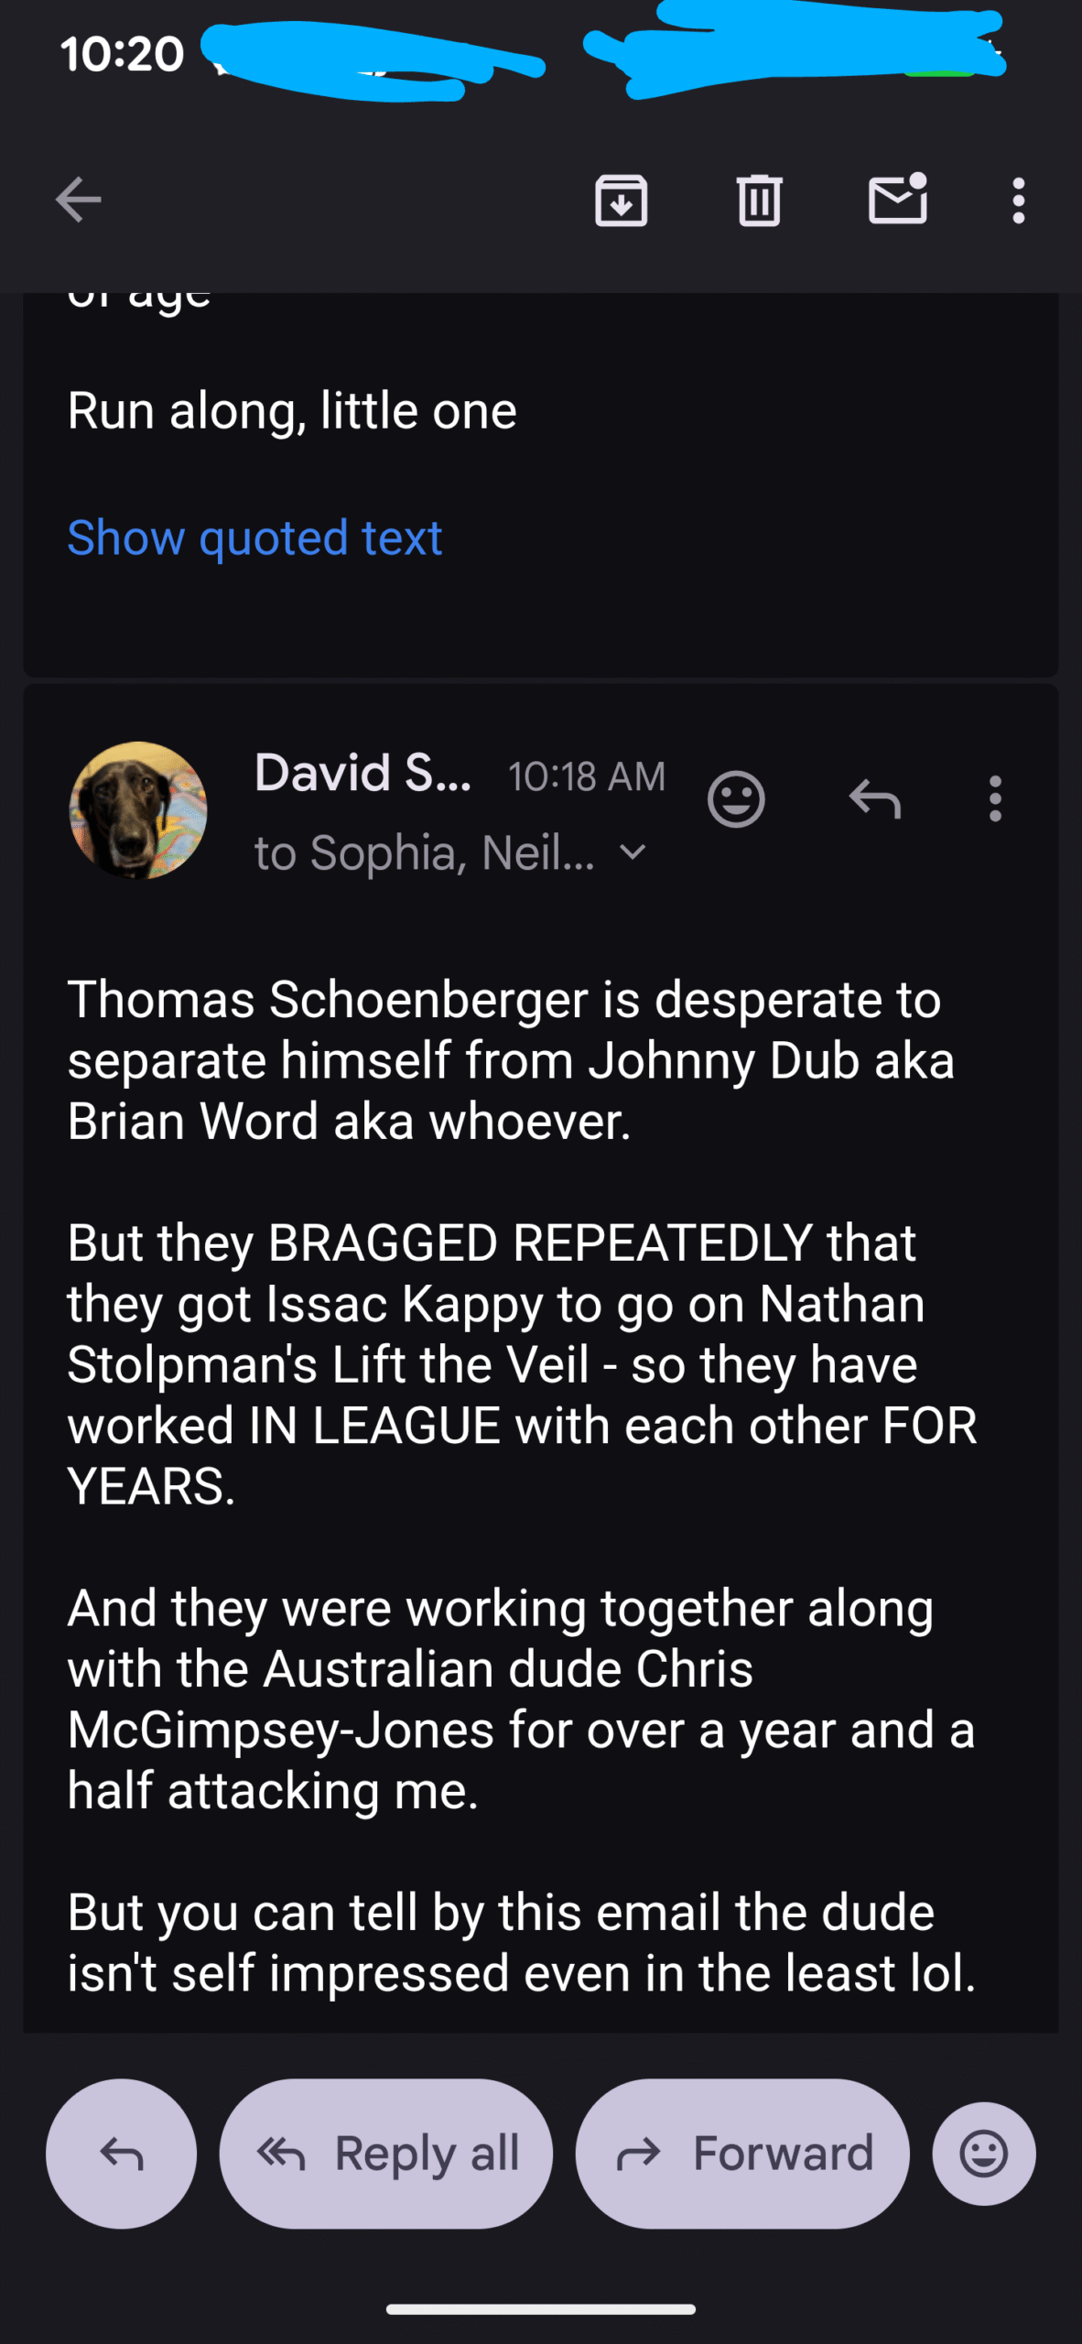Open David's message options menu
The image size is (1082, 2344).
point(995,799)
